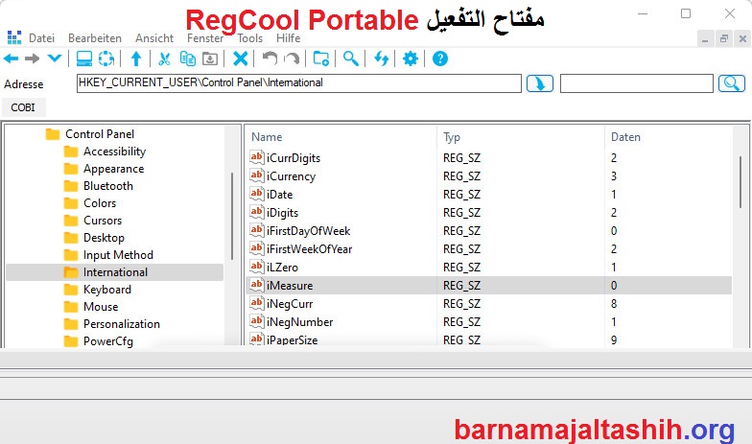Screen dimensions: 752x444
Task: Open the Ansicht menu
Action: pos(154,38)
